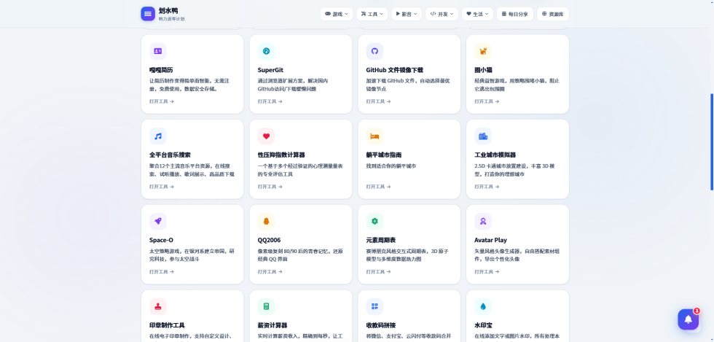Click the 全平台音乐搜索 music note icon
This screenshot has width=714, height=342.
tap(158, 136)
